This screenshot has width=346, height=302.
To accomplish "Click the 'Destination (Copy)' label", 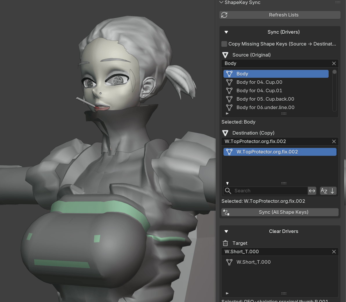I will (253, 133).
